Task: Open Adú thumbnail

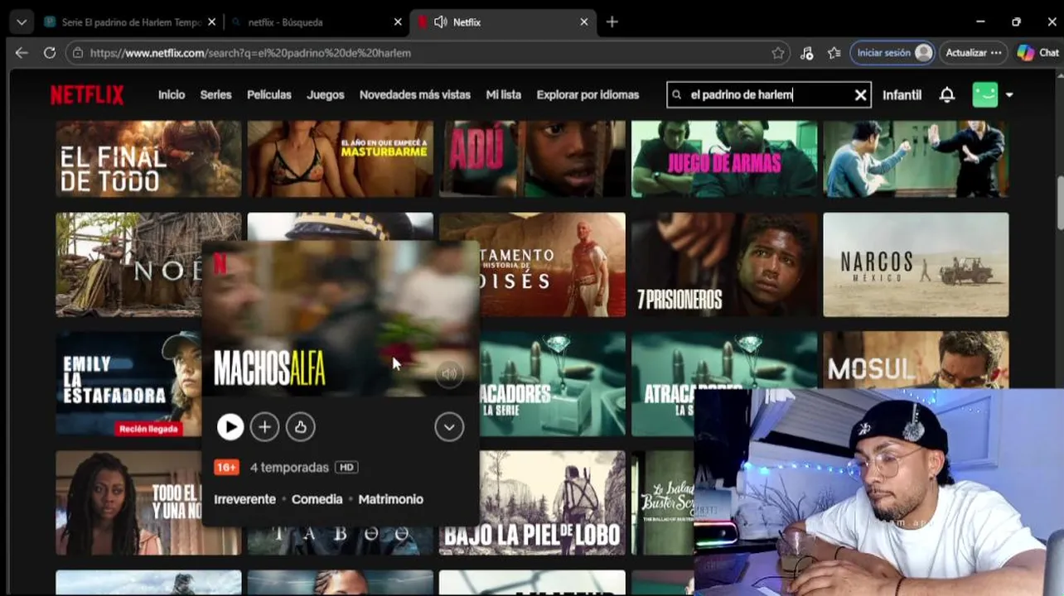Action: pyautogui.click(x=532, y=159)
